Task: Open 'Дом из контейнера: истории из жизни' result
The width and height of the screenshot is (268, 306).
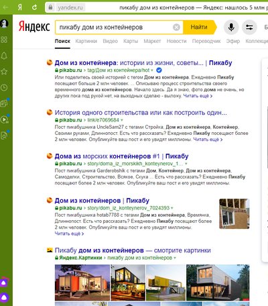Action: pyautogui.click(x=143, y=63)
